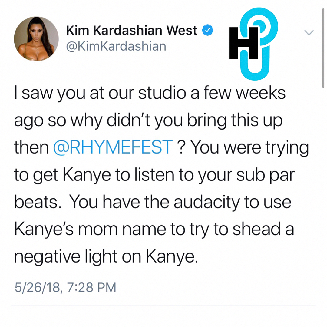Click the divider line below the timestamp
Image resolution: width=327 pixels, height=327 pixels.
pyautogui.click(x=163, y=306)
